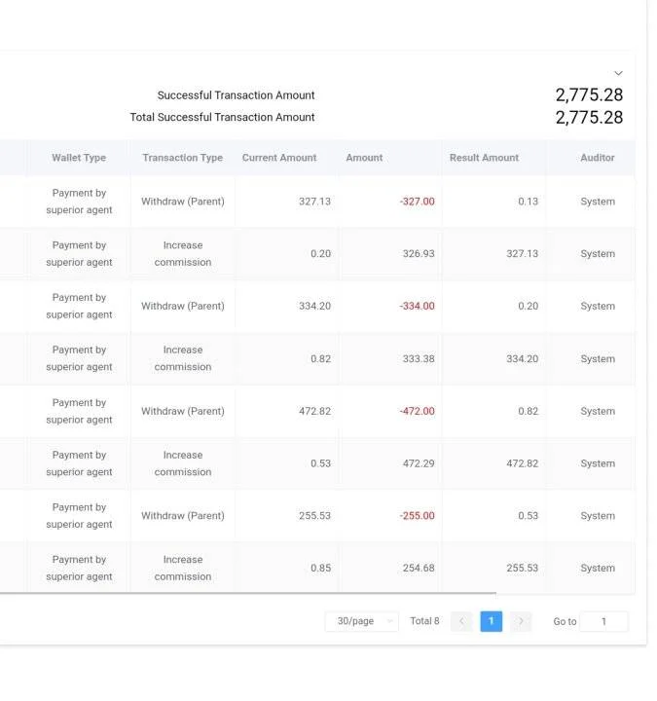Go to next page arrow
657x701 pixels.
pos(521,621)
